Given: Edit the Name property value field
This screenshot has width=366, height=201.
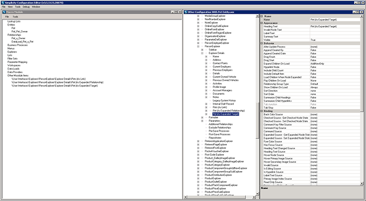Looking at the screenshot, I should (x=335, y=20).
